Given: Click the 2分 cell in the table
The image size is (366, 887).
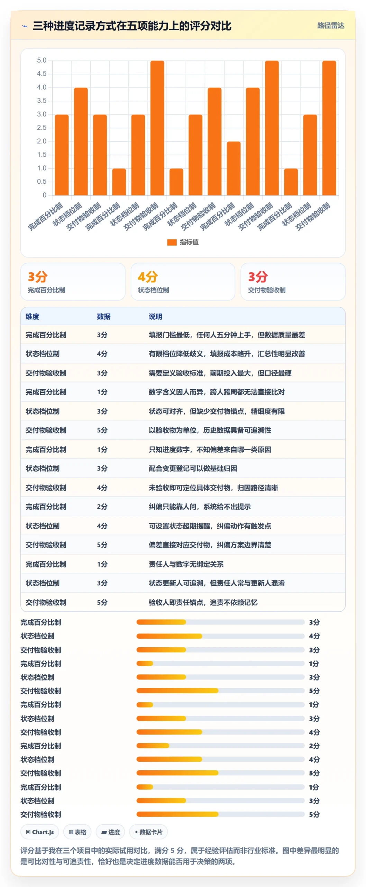Looking at the screenshot, I should coord(102,507).
